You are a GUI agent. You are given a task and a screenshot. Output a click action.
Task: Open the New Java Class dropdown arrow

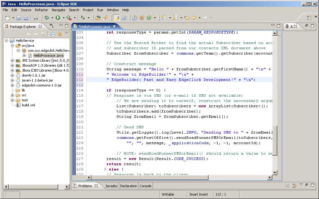155,18
